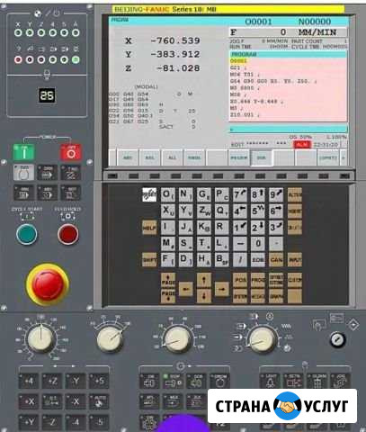Tap the cursor right arrow key

[222, 289]
